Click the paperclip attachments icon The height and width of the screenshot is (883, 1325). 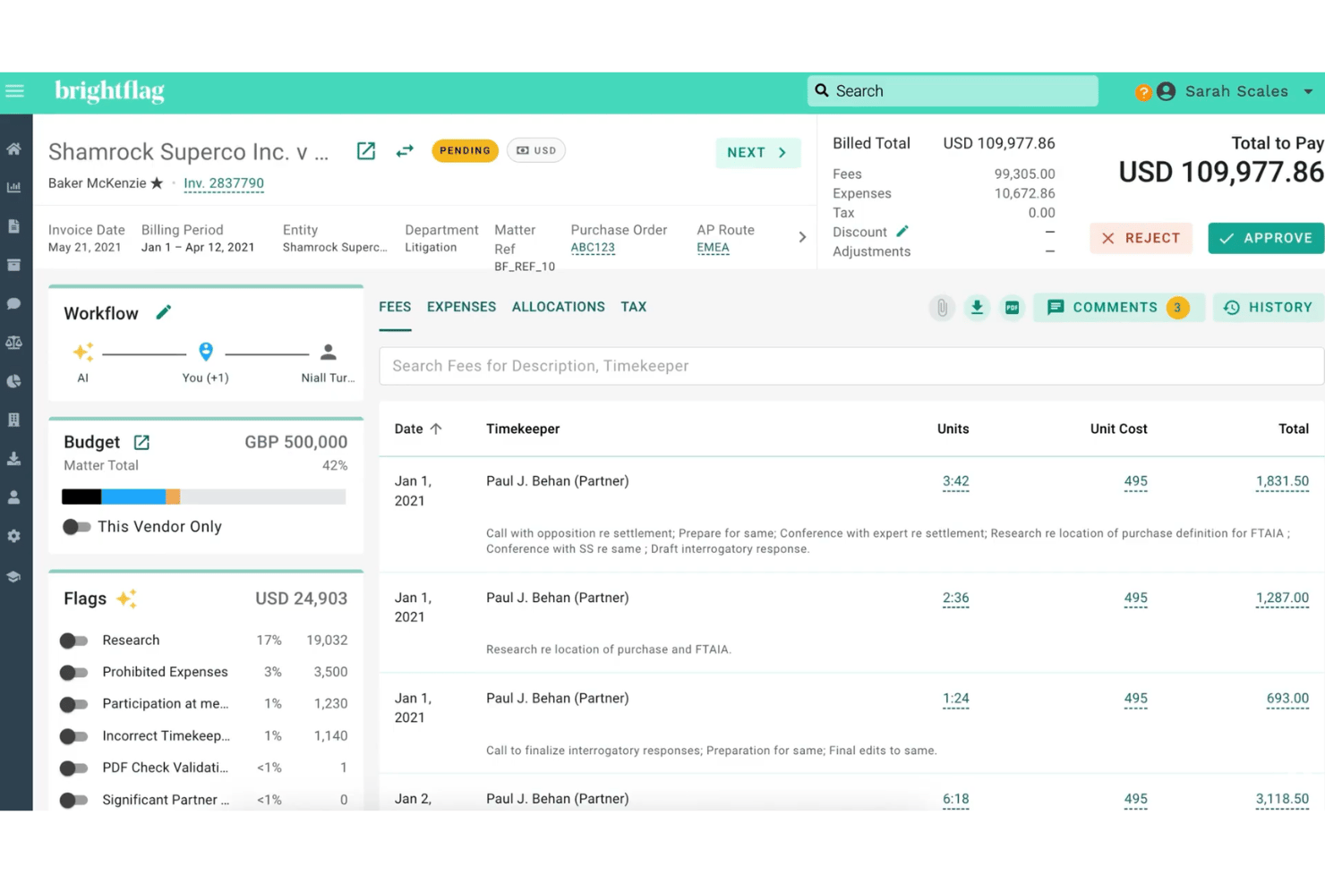[942, 308]
